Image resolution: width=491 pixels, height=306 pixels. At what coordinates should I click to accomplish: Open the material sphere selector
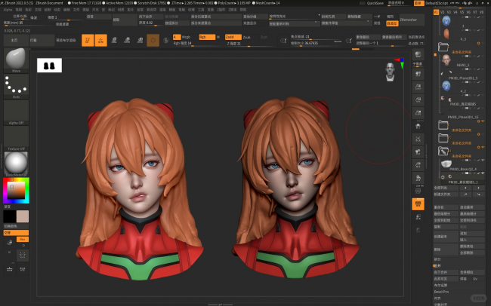(16, 163)
